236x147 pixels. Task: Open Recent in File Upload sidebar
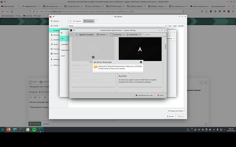point(58,21)
